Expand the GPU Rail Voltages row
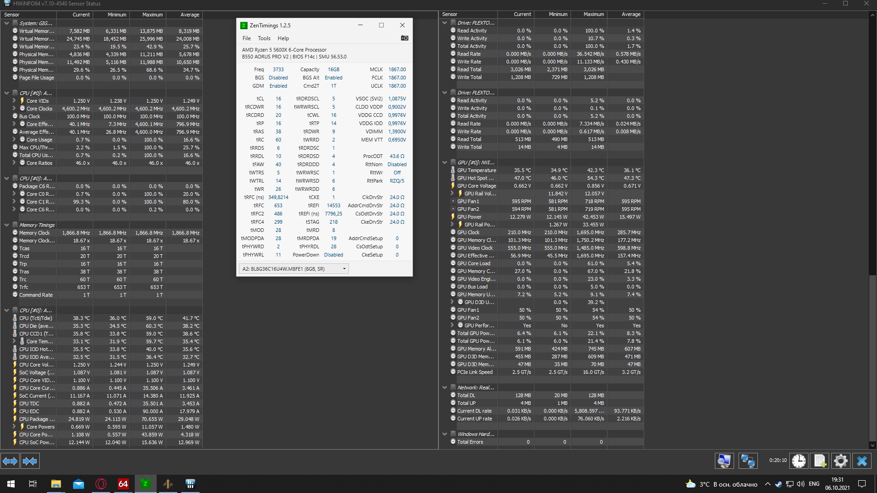The width and height of the screenshot is (877, 493). coord(452,194)
